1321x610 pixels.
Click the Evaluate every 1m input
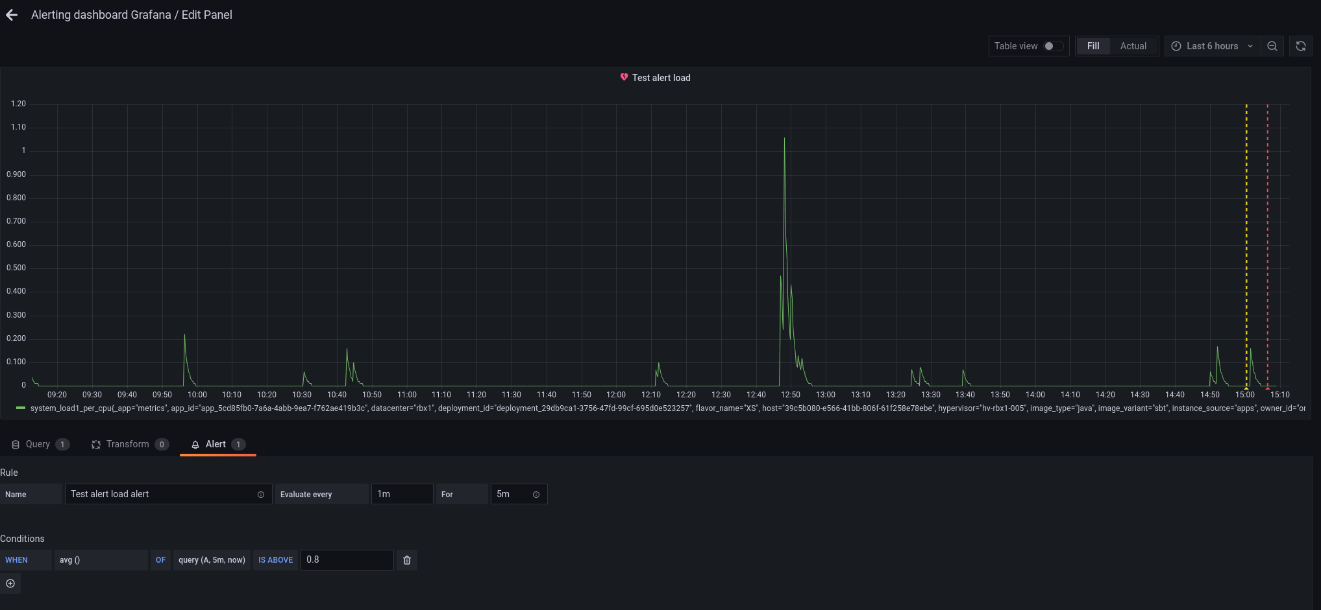click(402, 494)
